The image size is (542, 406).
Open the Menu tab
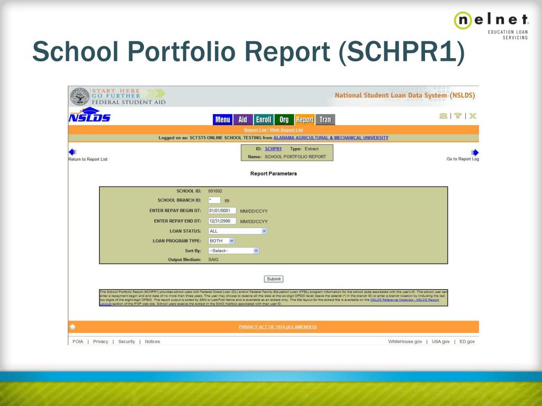coord(222,119)
